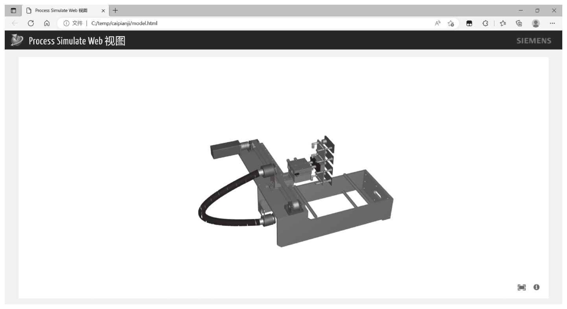Close the Process Simulate Web tab
The width and height of the screenshot is (567, 309).
[103, 11]
